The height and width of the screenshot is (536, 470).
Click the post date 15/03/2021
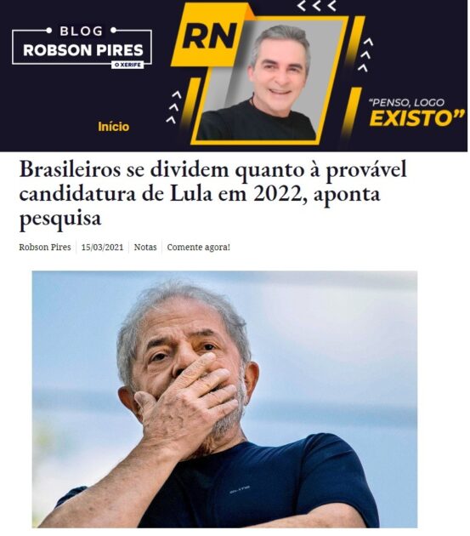(102, 247)
